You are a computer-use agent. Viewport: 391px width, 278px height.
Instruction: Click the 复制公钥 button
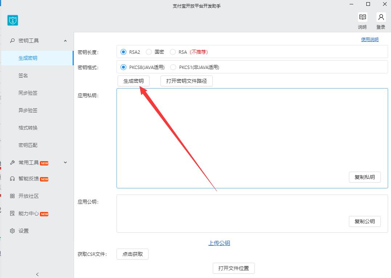tap(364, 221)
